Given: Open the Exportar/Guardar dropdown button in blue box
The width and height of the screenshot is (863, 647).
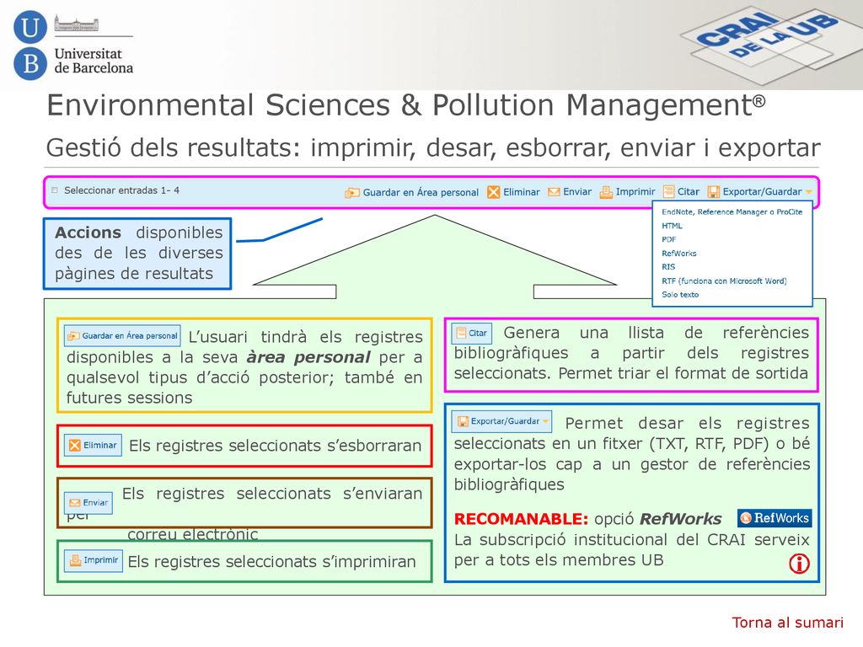Looking at the screenshot, I should click(502, 421).
